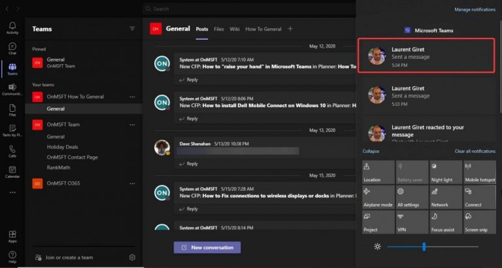Viewport: 502px width, 268px height.
Task: Click inside the Search box
Action: pos(250,9)
